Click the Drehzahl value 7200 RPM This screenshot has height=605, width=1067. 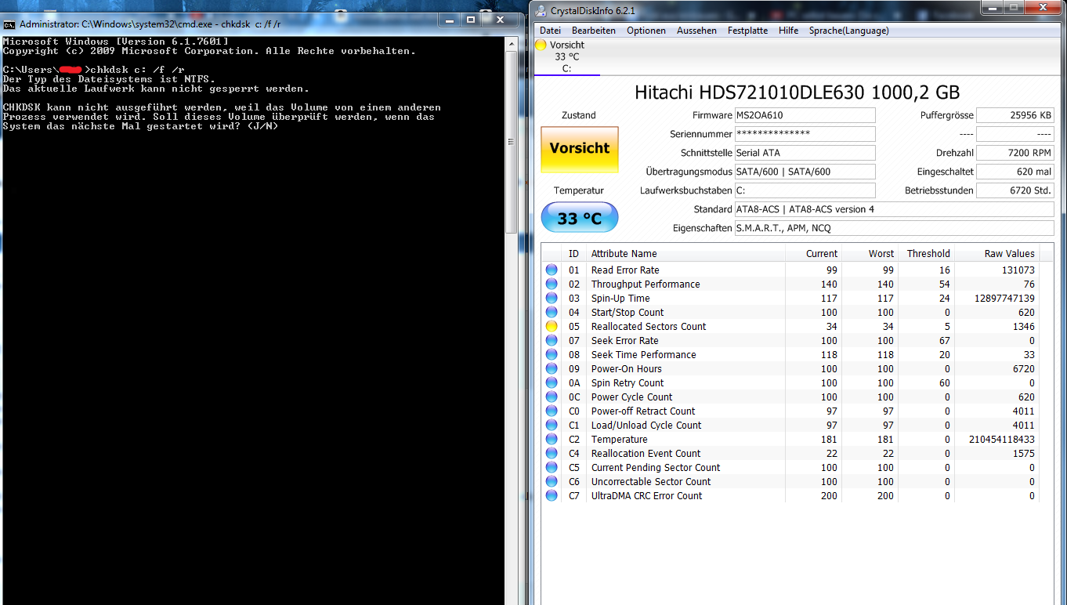(x=1015, y=153)
